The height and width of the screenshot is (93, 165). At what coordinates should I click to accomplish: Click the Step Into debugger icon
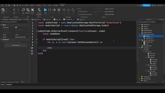coord(64,10)
